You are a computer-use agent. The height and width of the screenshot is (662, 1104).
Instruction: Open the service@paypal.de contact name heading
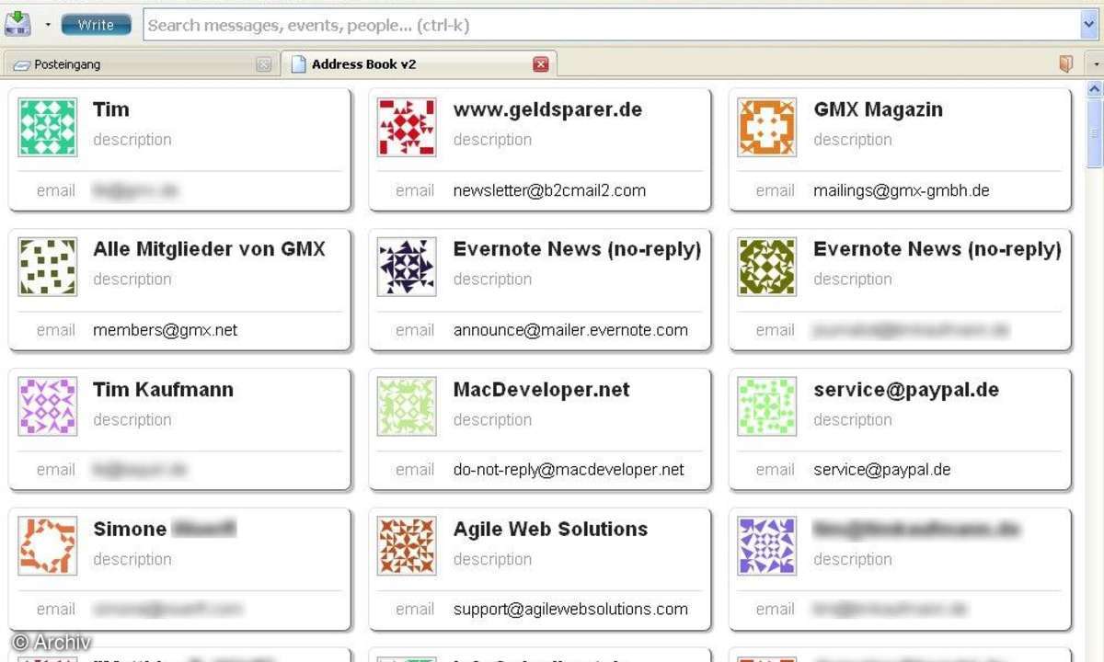906,389
